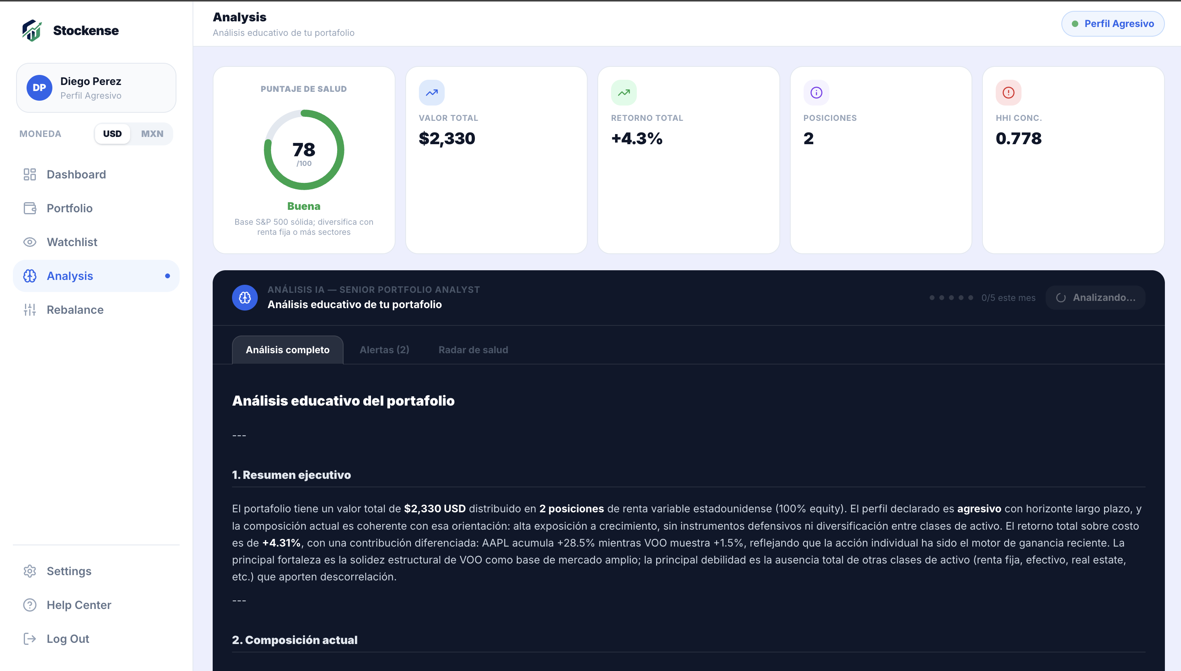Switch to the Alertas (2) tab
Image resolution: width=1181 pixels, height=671 pixels.
pos(384,350)
